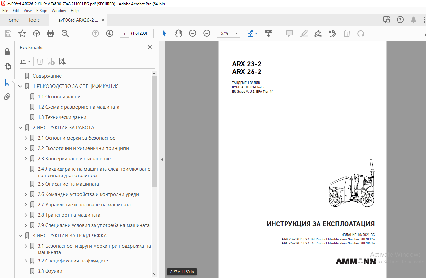Click the scrolling mode keyboard icon
This screenshot has height=278, width=426.
268,33
